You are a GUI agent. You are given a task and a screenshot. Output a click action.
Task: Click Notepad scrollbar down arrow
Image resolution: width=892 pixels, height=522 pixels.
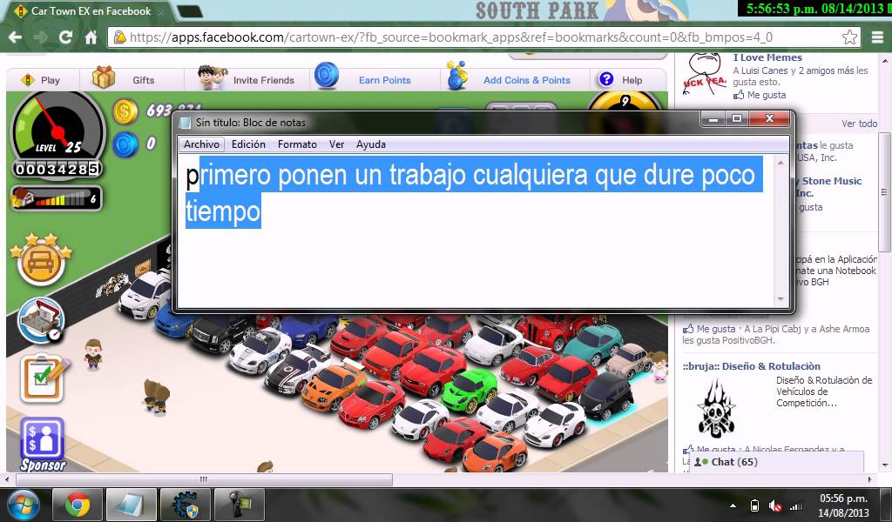[780, 298]
